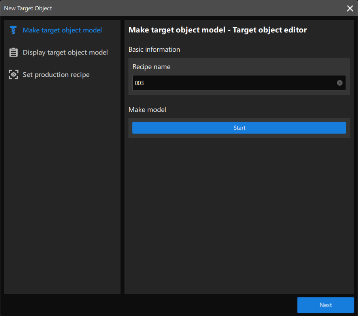Open the Display target object model step

(65, 53)
